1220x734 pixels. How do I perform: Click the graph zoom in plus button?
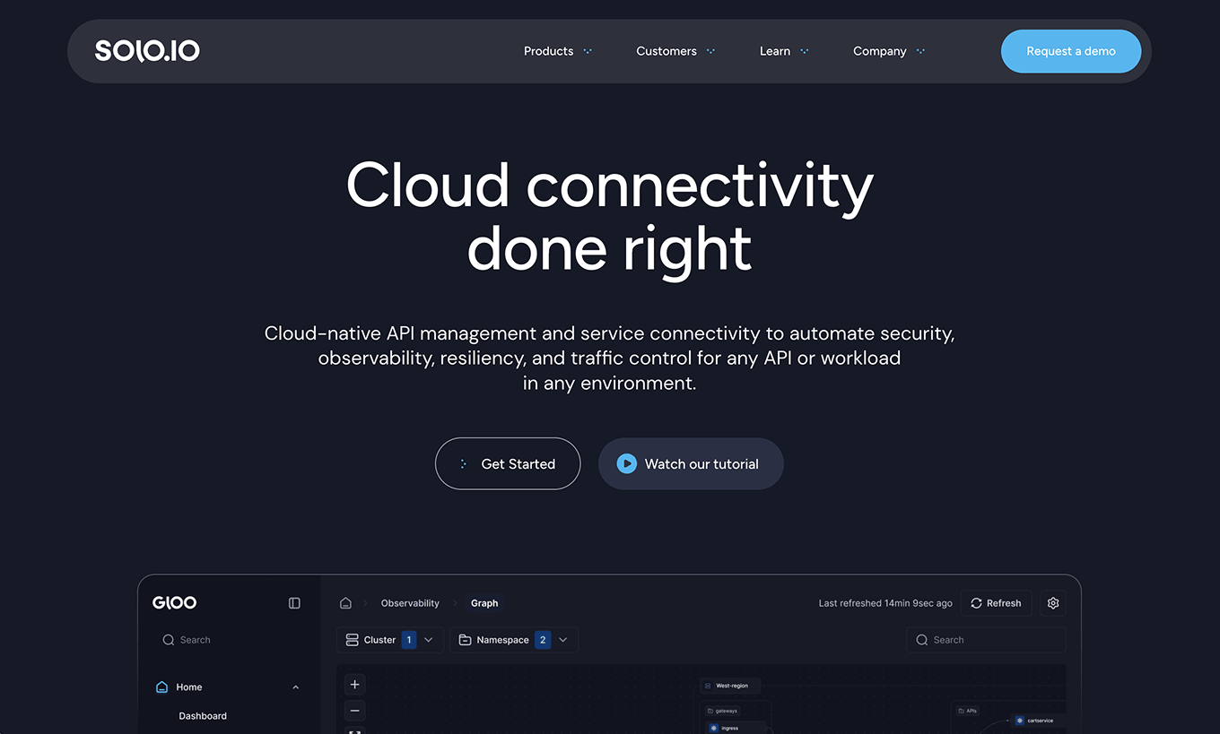pos(355,685)
